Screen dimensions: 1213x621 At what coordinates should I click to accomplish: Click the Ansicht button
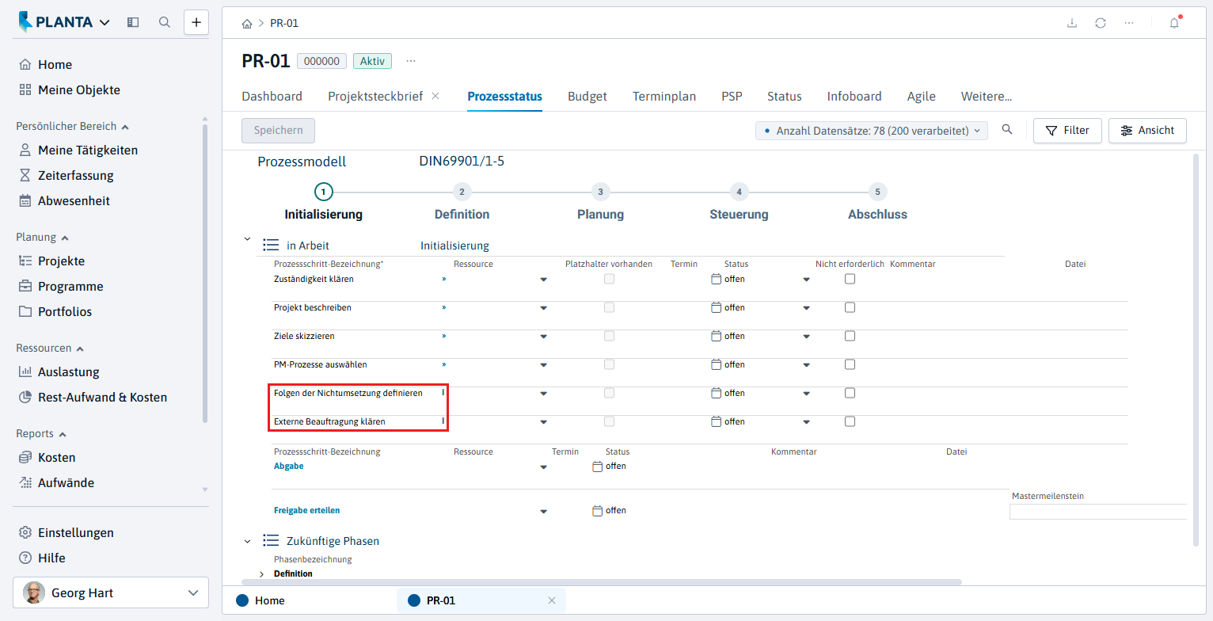click(1147, 131)
